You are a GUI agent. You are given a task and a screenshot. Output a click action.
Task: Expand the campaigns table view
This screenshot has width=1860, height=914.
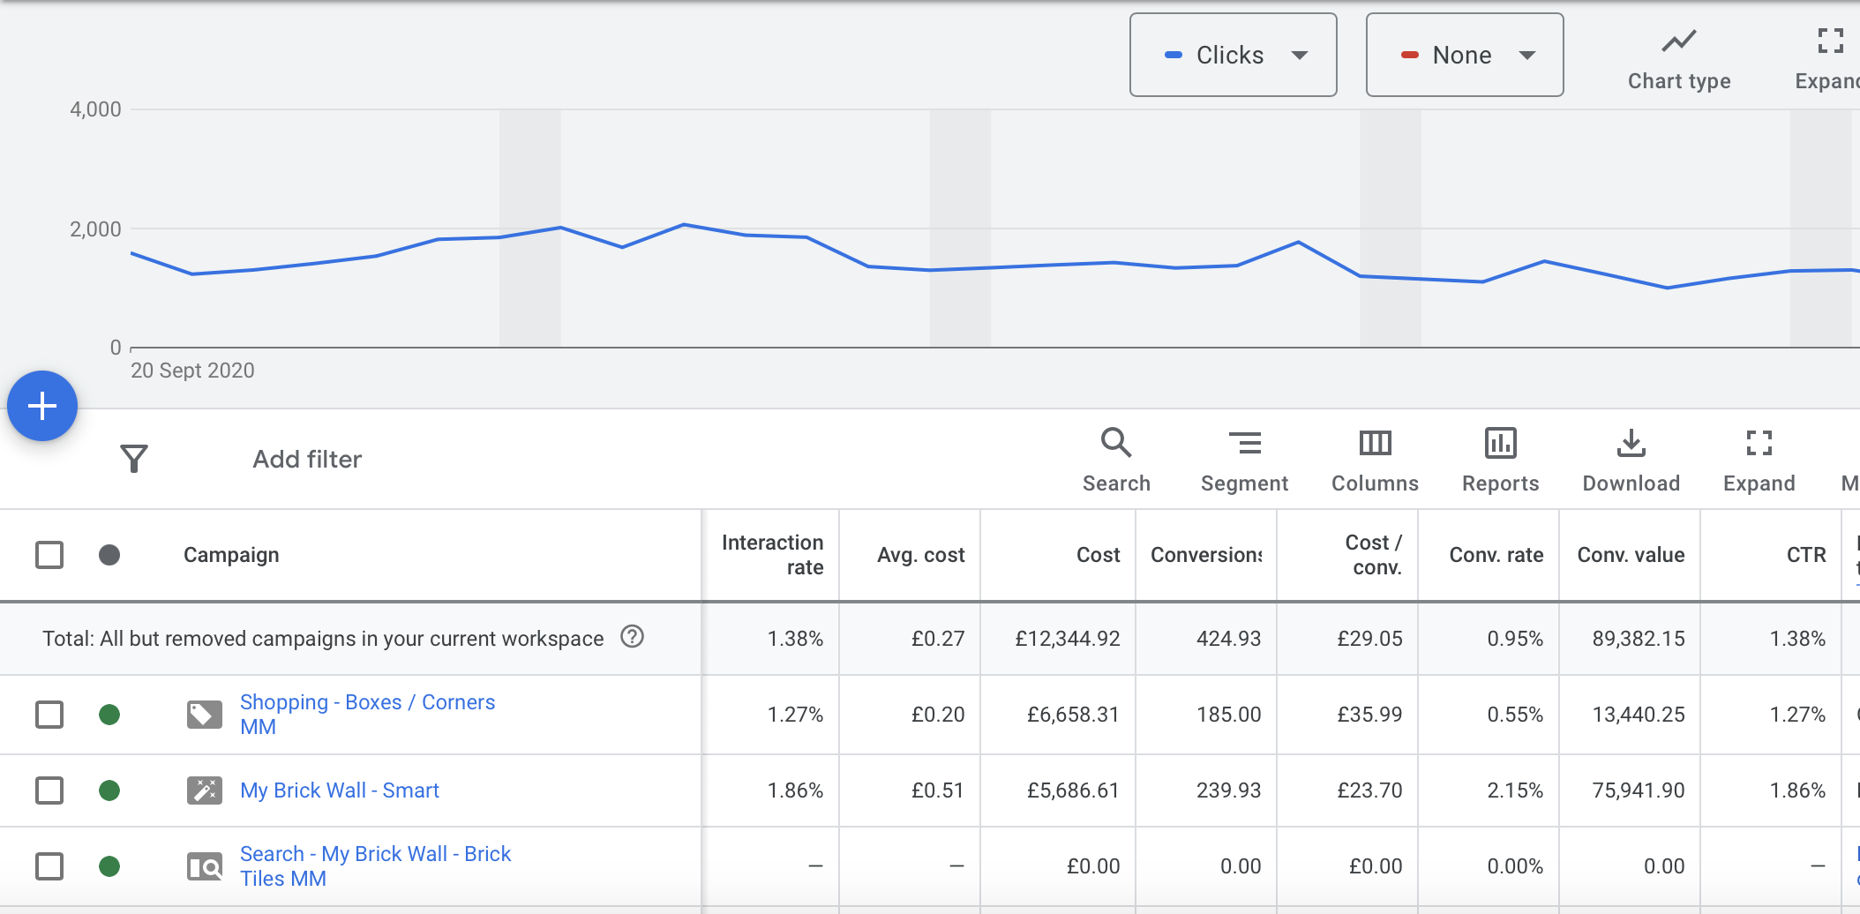coord(1759,458)
